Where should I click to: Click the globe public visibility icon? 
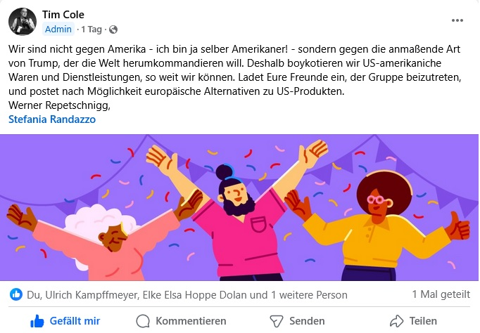coord(113,30)
